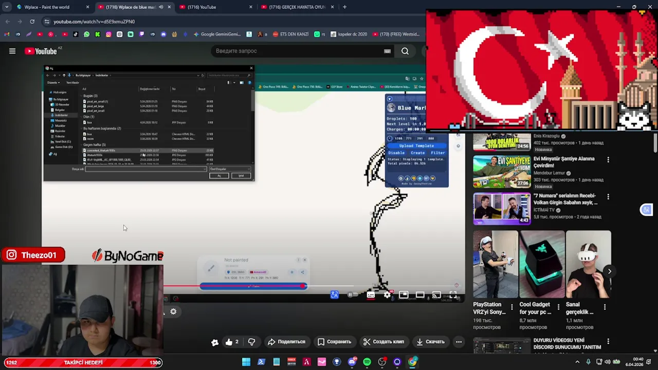Image resolution: width=658 pixels, height=370 pixels.
Task: Focus the YouTube search input field
Action: click(298, 51)
